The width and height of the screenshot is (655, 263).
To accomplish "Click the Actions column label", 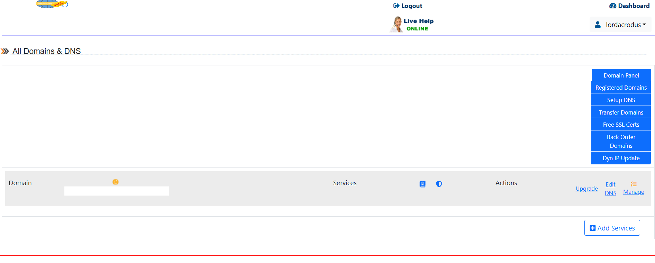I will click(x=506, y=183).
